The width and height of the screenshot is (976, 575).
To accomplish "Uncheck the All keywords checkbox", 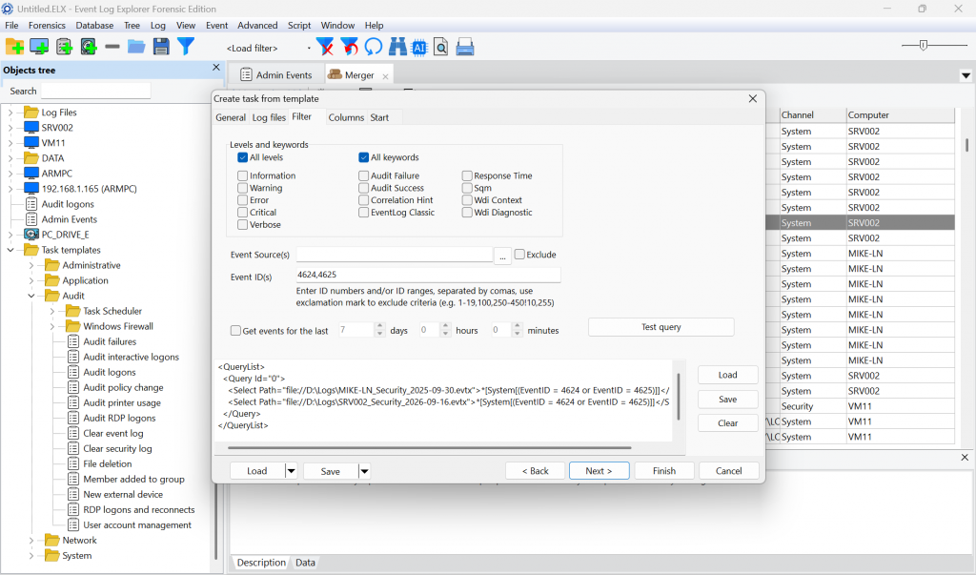I will pos(363,157).
